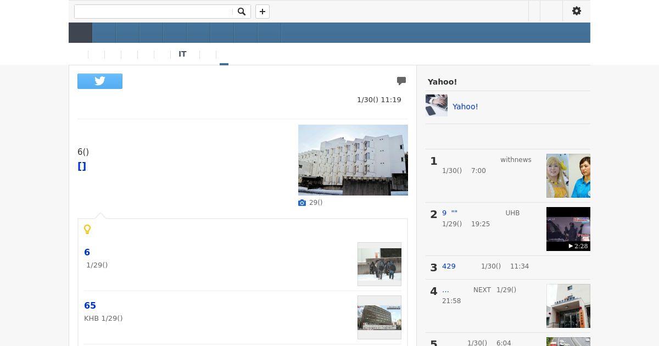Click the KHB 1/29() source text

(103, 319)
